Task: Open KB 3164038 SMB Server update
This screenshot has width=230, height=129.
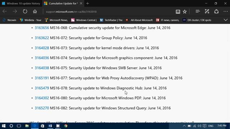Action: coord(42,68)
